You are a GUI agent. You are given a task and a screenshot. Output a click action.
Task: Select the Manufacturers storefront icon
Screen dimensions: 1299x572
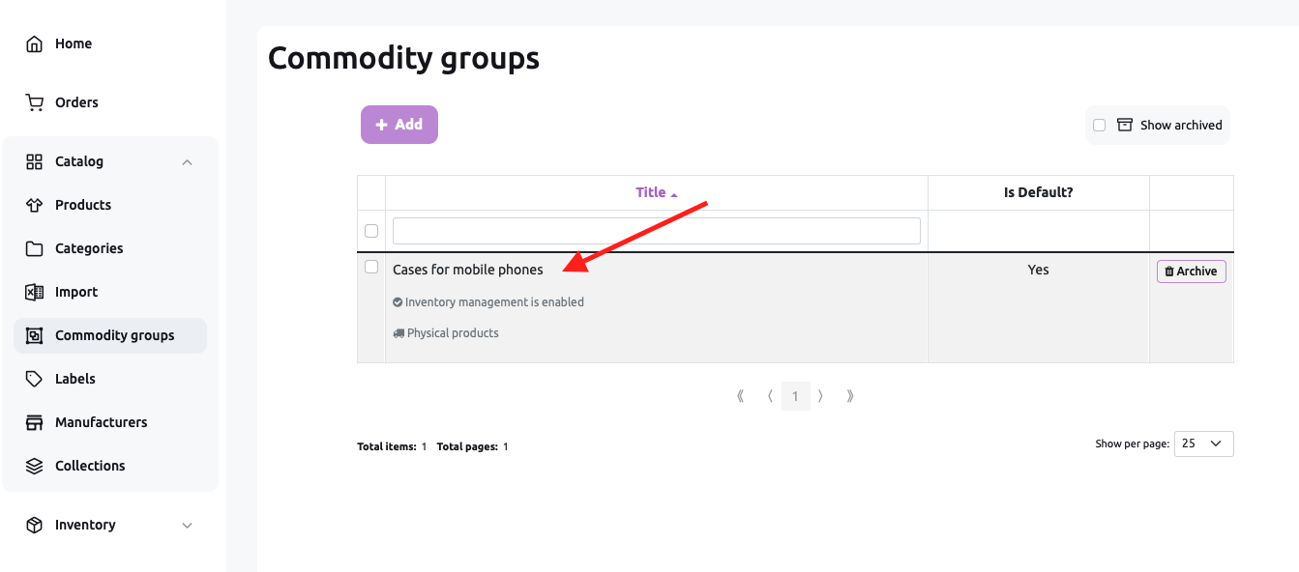(35, 422)
